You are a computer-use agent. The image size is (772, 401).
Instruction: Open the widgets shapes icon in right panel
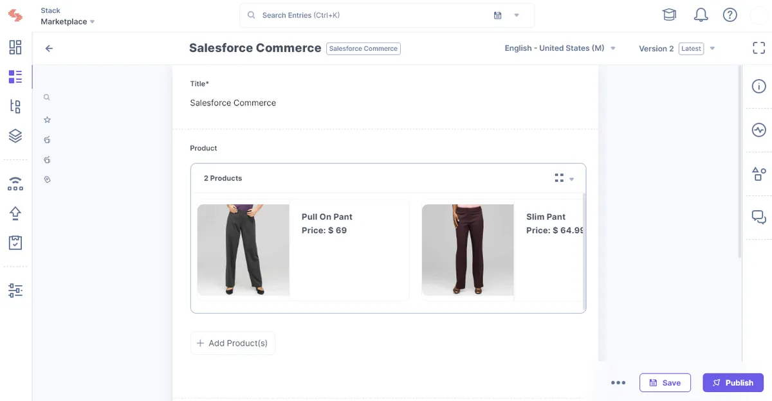point(758,174)
